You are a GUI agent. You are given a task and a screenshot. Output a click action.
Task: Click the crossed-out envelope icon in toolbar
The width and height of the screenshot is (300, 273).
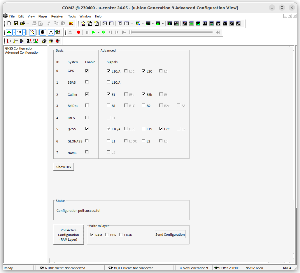coord(71,24)
